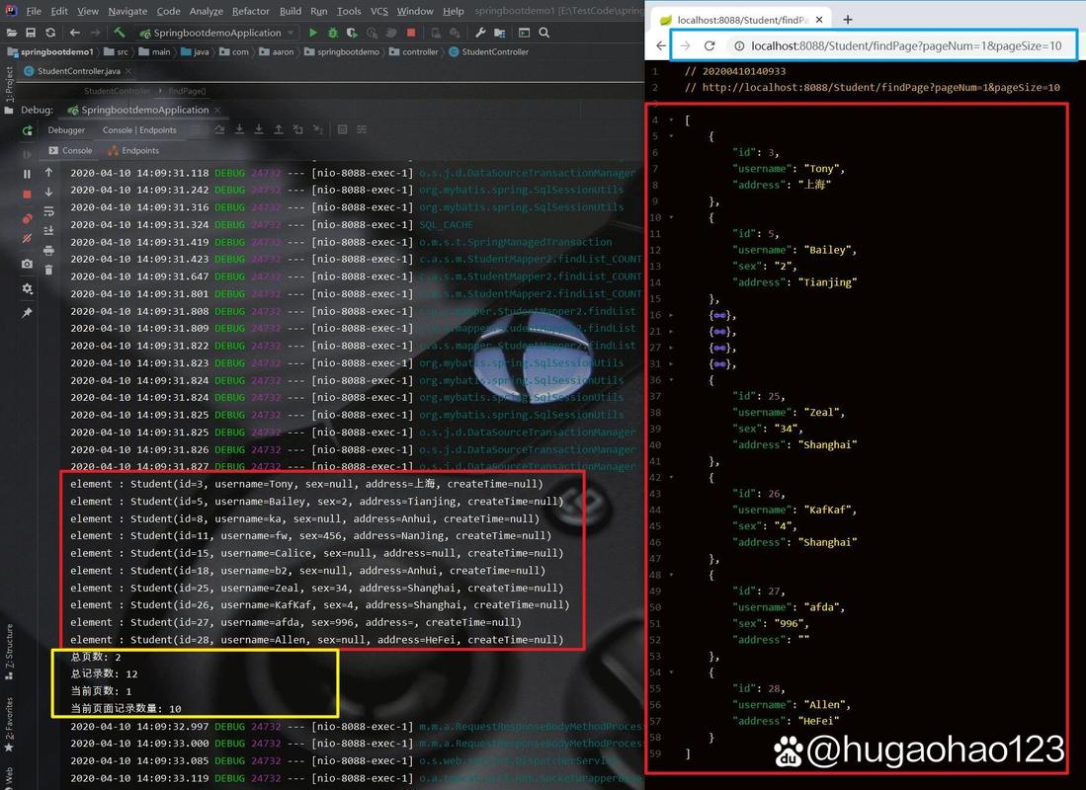Stop debug session with red square in side panel
Viewport: 1086px width, 790px height.
click(27, 195)
